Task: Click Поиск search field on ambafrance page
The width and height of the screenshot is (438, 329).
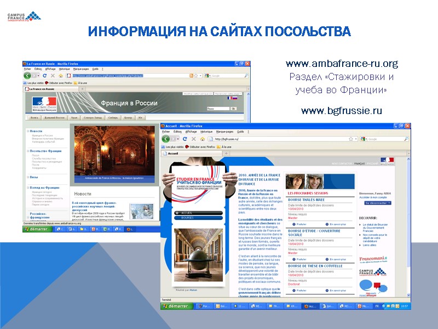Action: tap(218, 109)
